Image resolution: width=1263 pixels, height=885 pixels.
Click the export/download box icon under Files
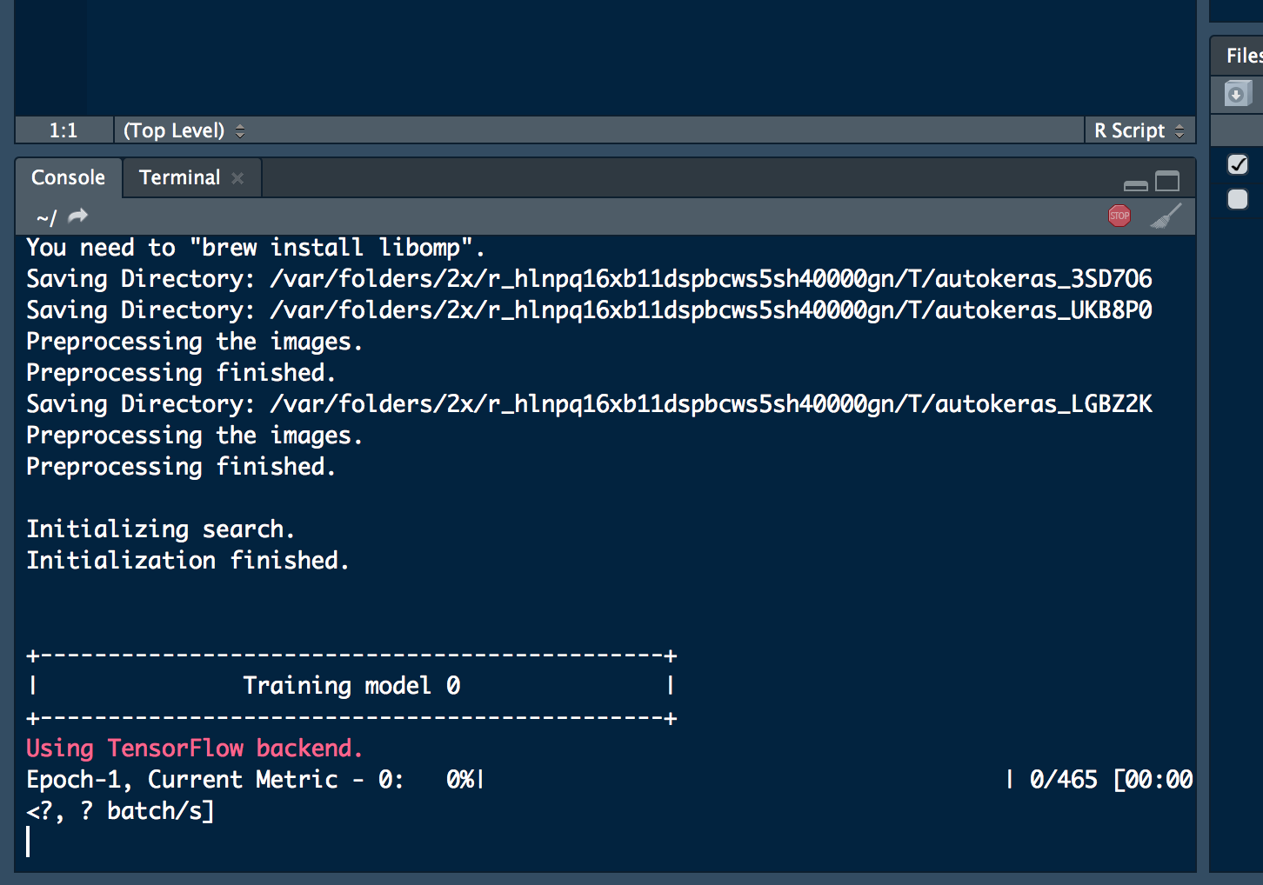coord(1236,94)
